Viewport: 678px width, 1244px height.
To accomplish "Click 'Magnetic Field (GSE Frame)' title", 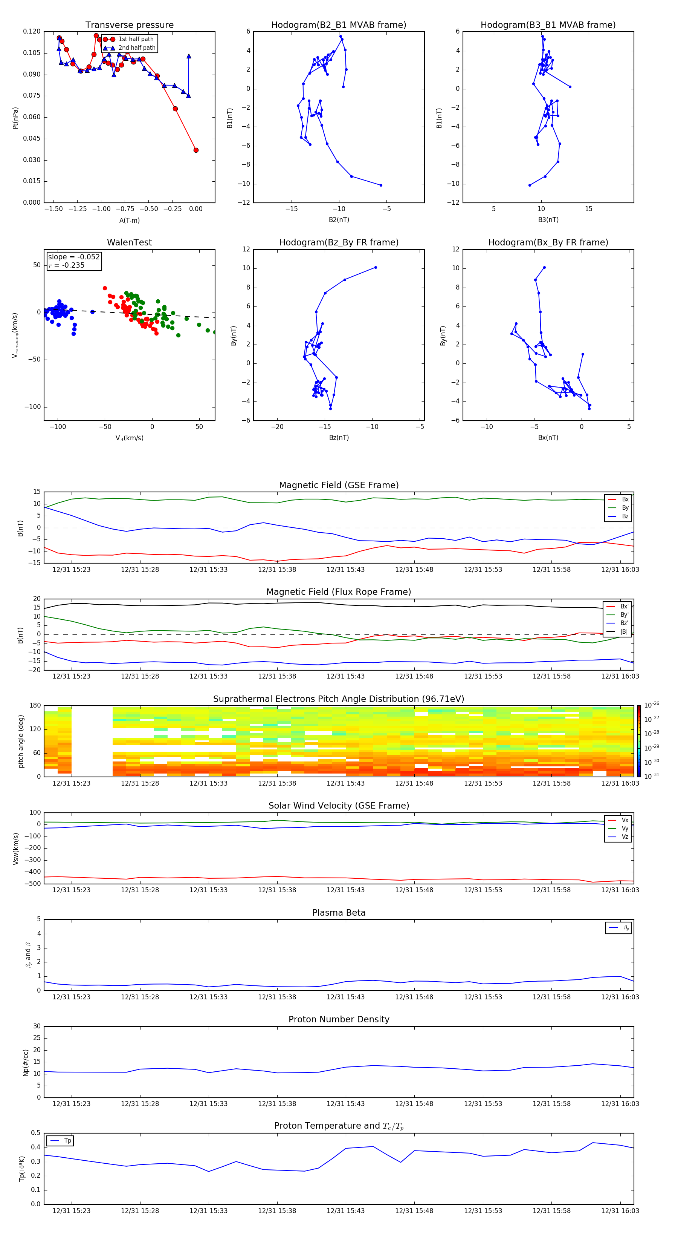I will tap(339, 485).
